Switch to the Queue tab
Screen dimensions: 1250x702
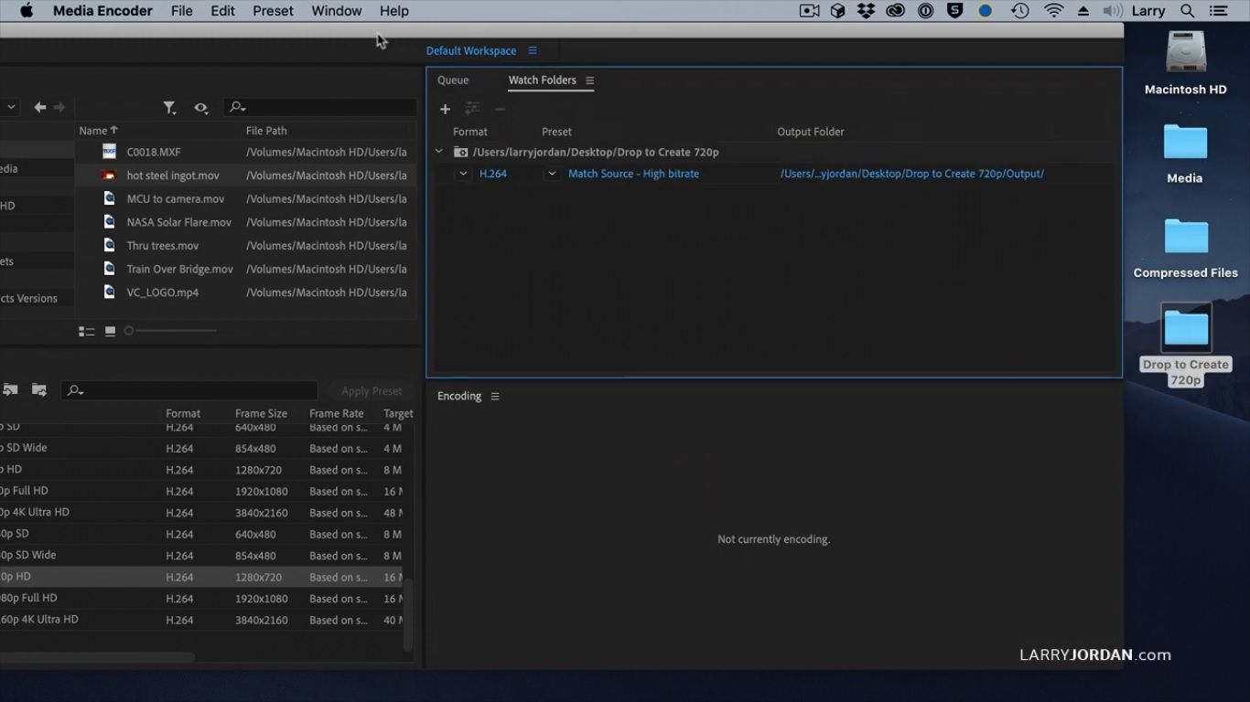click(x=453, y=80)
